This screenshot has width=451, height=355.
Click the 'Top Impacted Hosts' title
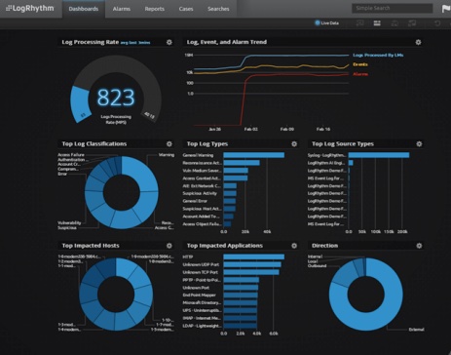[x=91, y=246]
